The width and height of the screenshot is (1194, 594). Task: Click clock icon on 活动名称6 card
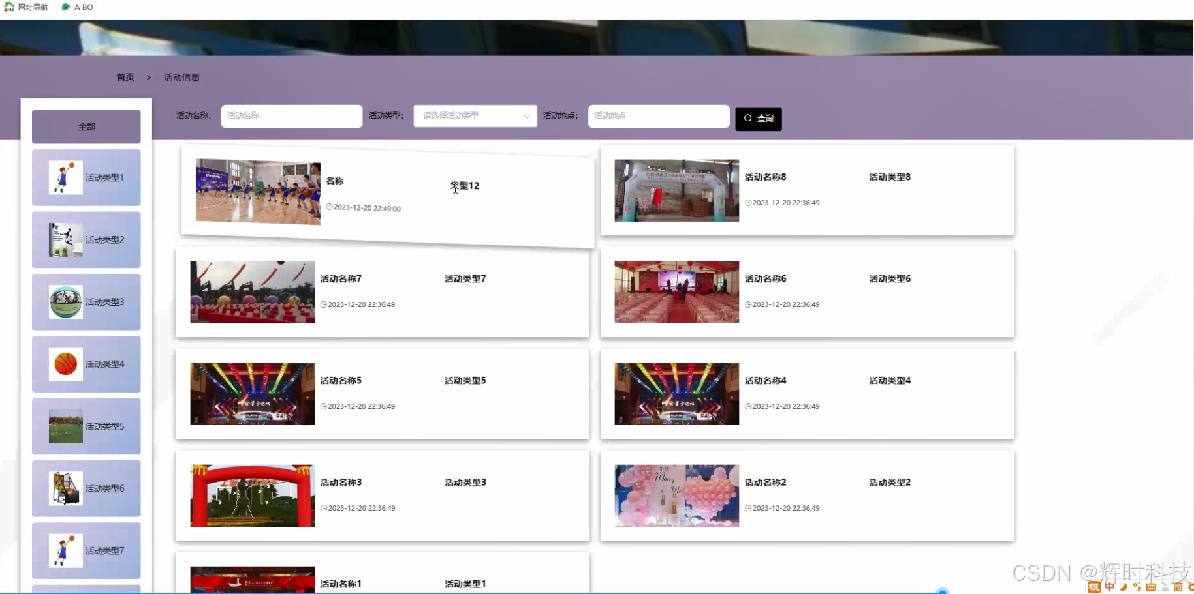point(748,304)
